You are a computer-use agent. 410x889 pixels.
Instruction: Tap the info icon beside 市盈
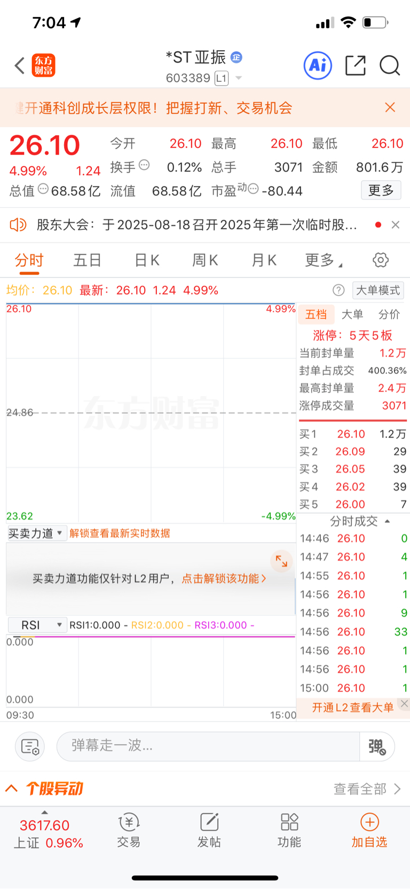point(254,188)
